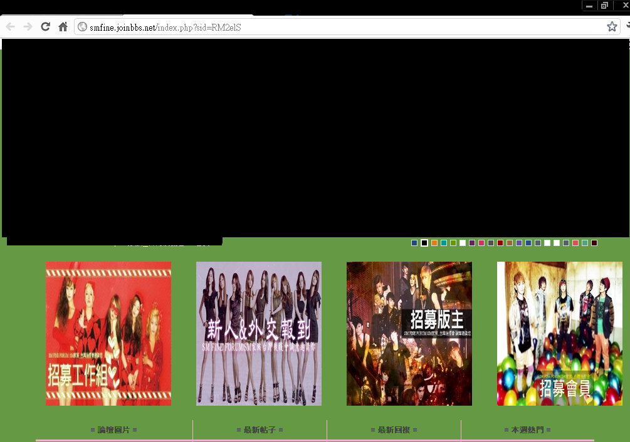Switch to the 最新帖子 tab
Viewport: 630px width, 442px height.
[260, 430]
